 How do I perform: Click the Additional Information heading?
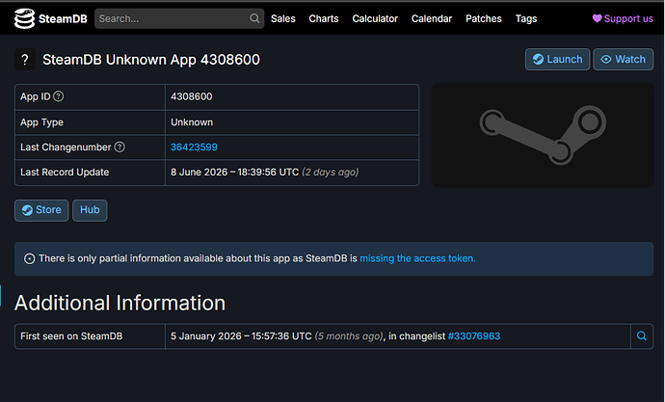coord(120,303)
